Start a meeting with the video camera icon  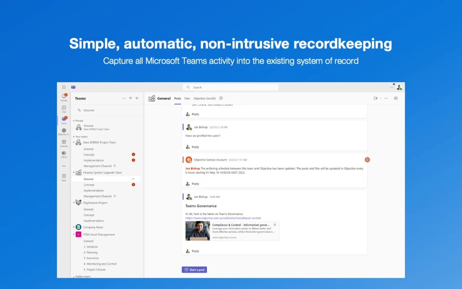tap(375, 98)
